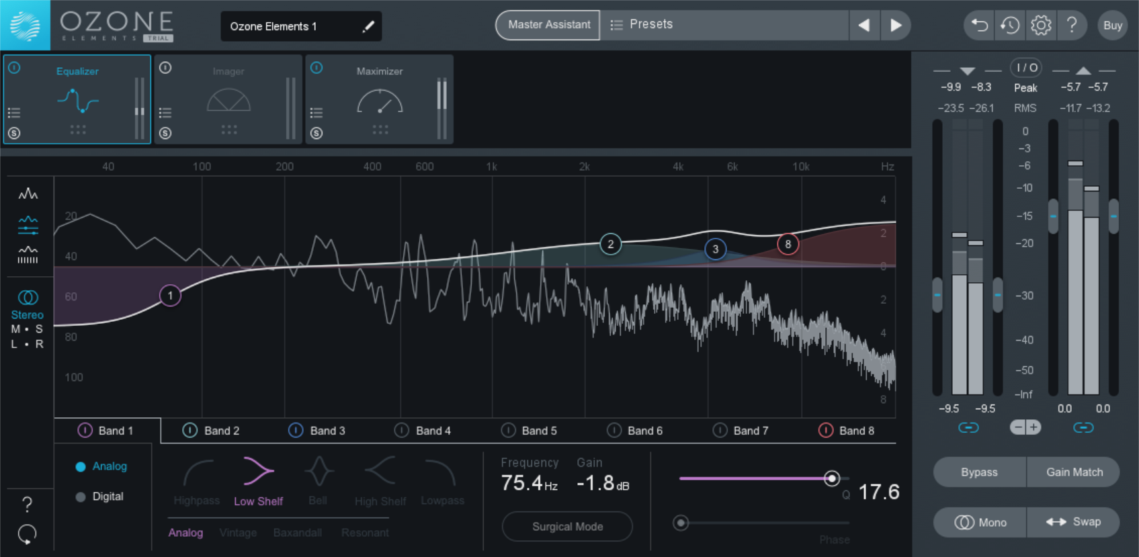1139x557 pixels.
Task: Go to the previous preset arrow
Action: [x=864, y=25]
